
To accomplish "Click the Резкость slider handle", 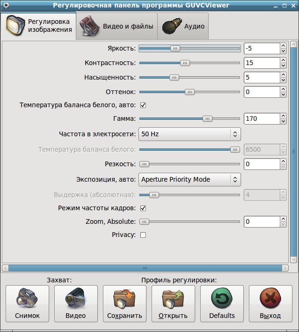I will click(144, 164).
